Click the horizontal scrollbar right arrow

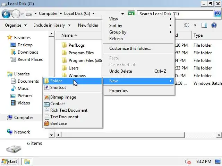point(219,135)
